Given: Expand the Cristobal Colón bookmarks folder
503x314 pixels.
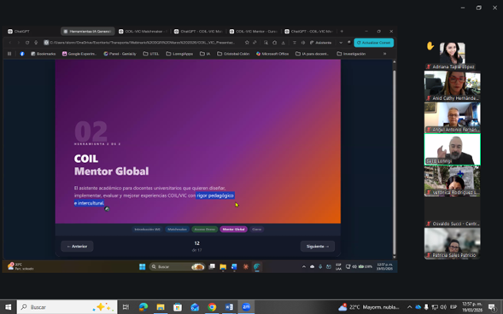Looking at the screenshot, I should point(233,54).
